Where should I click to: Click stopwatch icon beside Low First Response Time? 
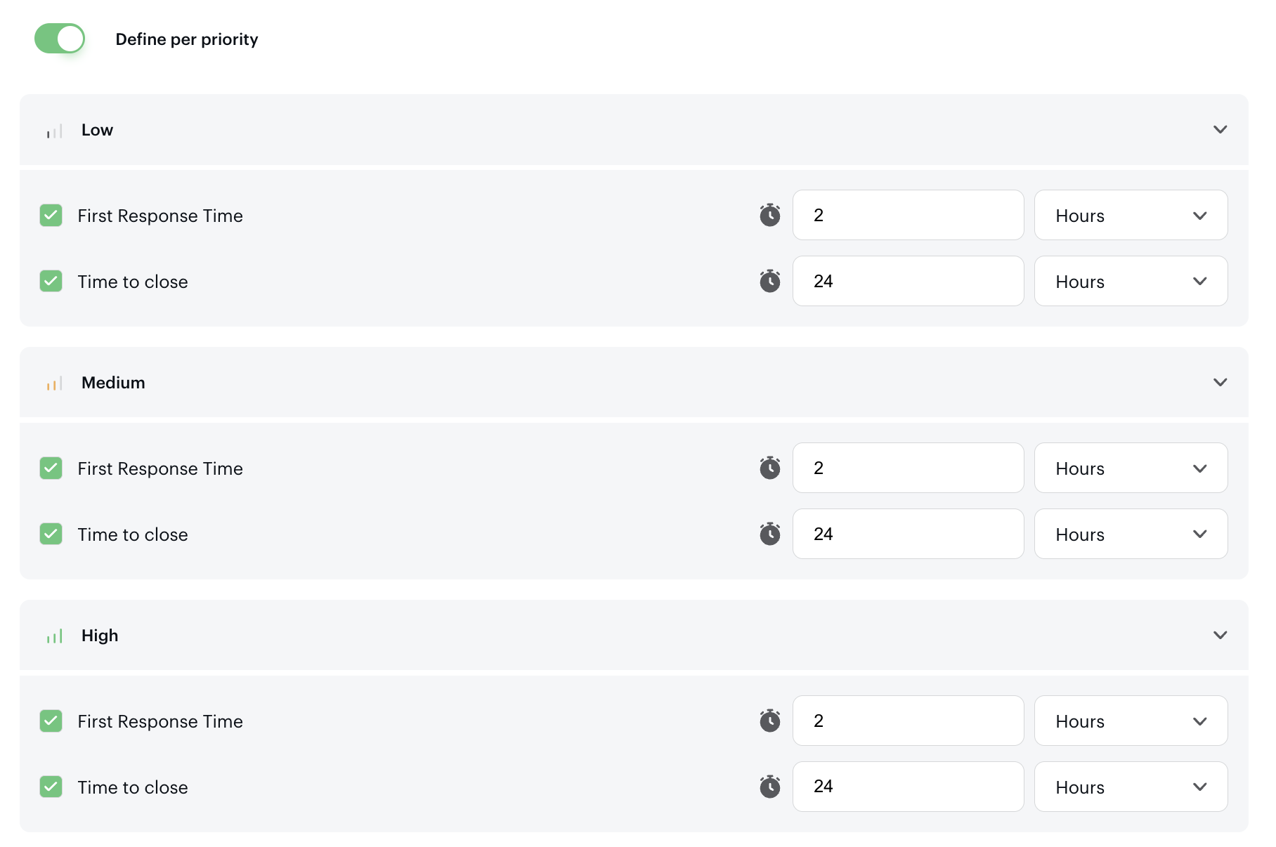(770, 215)
